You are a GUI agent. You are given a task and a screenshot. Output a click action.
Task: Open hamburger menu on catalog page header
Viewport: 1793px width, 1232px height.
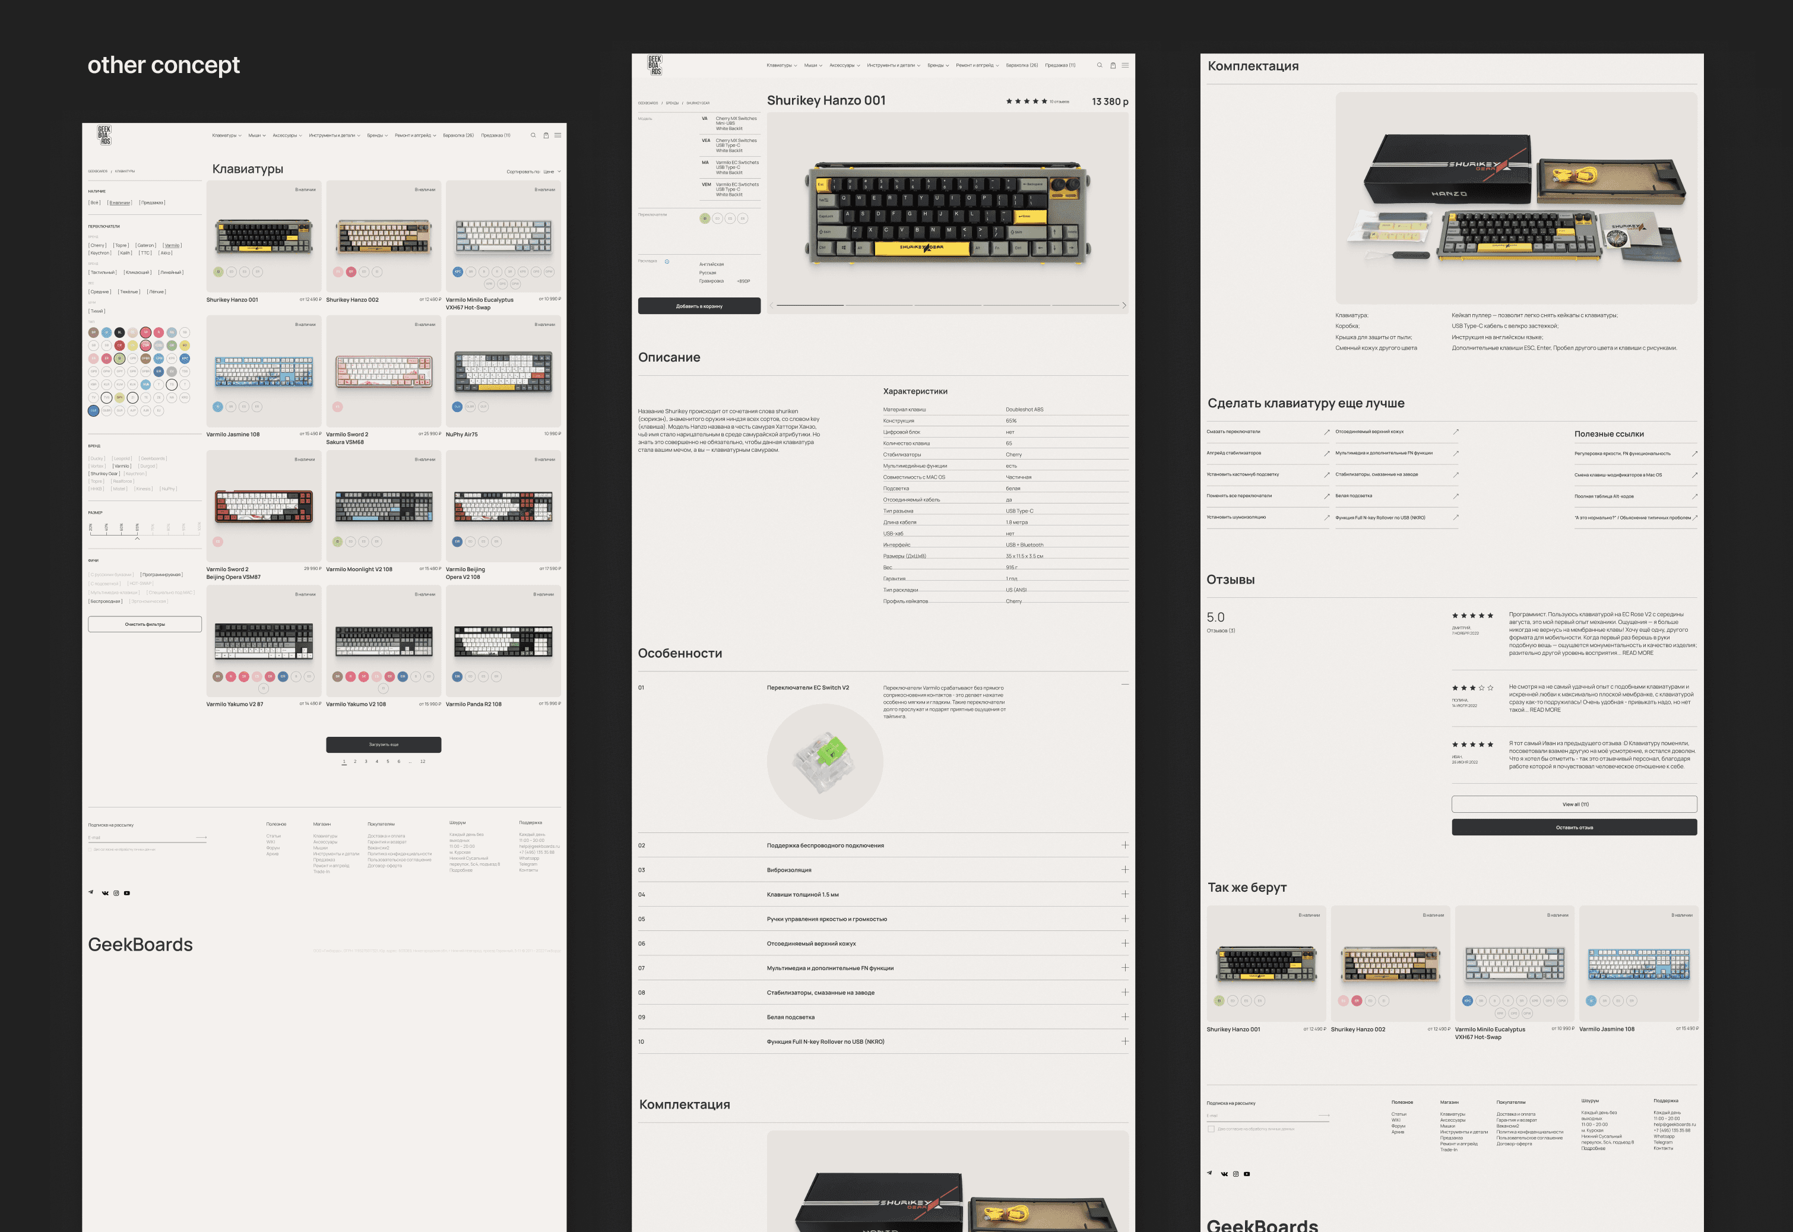[557, 135]
